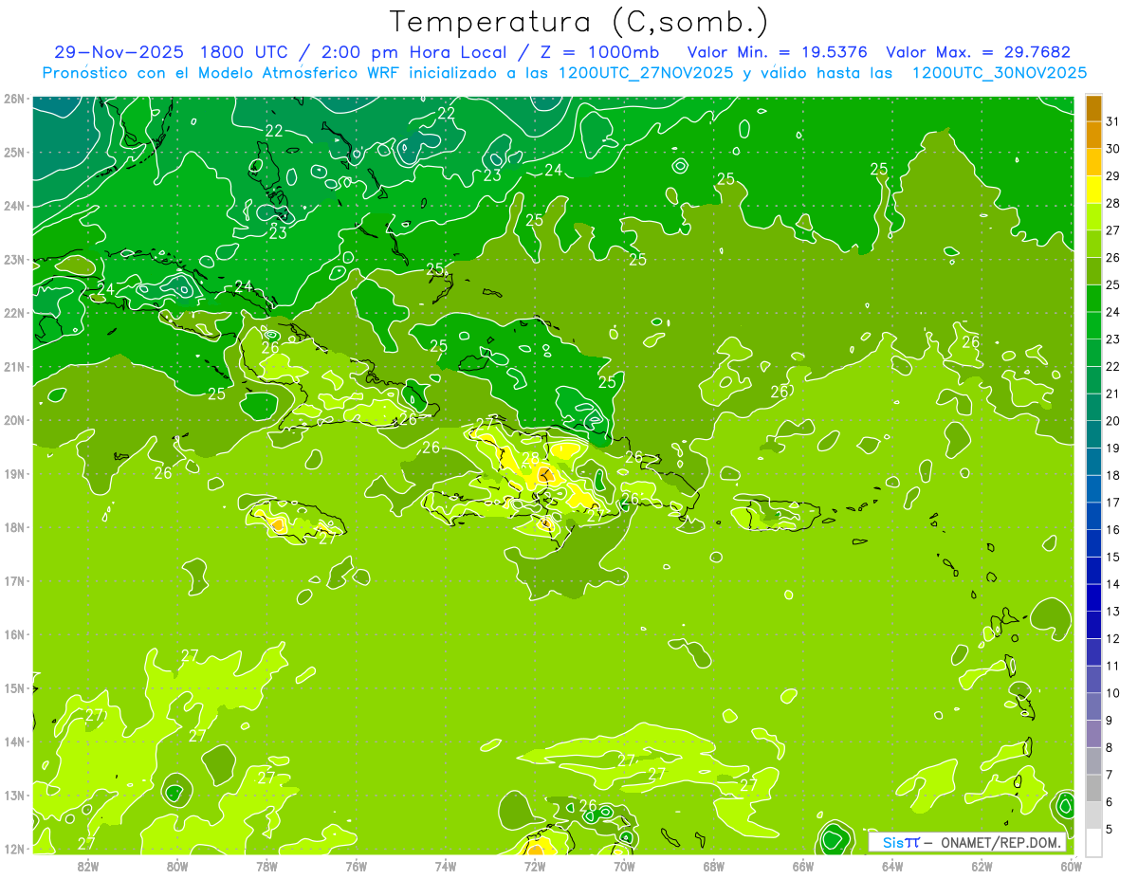1138x879 pixels.
Task: Click the '24N' latitude axis label
Action: point(14,206)
